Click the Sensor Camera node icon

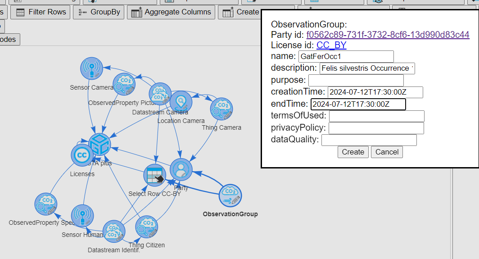click(x=92, y=69)
